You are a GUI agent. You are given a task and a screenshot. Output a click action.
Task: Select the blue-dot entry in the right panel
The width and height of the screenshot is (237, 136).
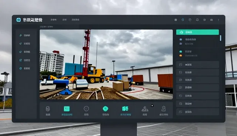[188, 40]
